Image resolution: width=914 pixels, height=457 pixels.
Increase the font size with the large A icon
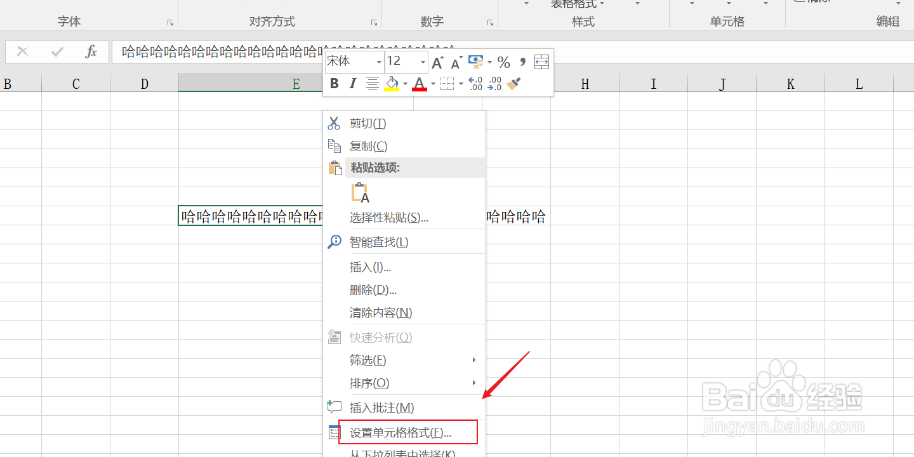tap(437, 62)
